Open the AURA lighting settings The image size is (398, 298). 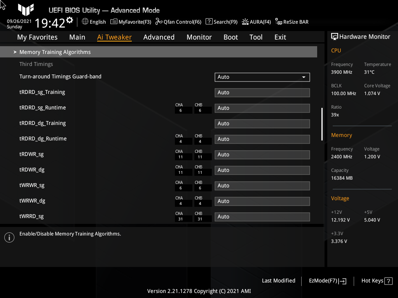click(x=256, y=22)
